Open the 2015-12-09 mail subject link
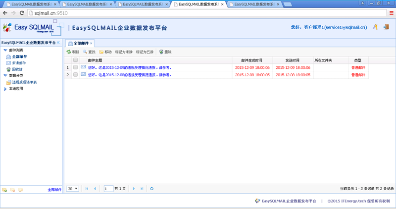The image size is (396, 209). click(130, 67)
